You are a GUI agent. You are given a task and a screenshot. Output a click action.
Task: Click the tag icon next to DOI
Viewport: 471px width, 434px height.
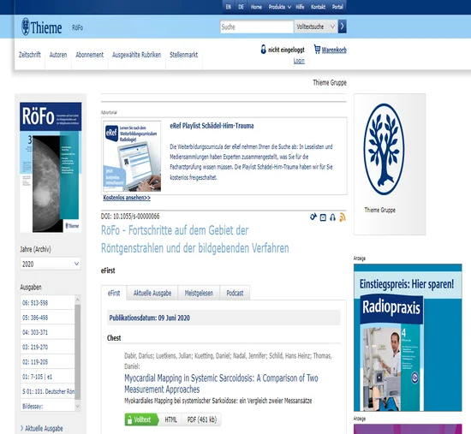313,217
